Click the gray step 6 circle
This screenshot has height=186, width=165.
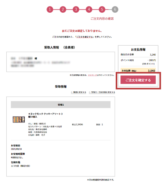(115, 10)
